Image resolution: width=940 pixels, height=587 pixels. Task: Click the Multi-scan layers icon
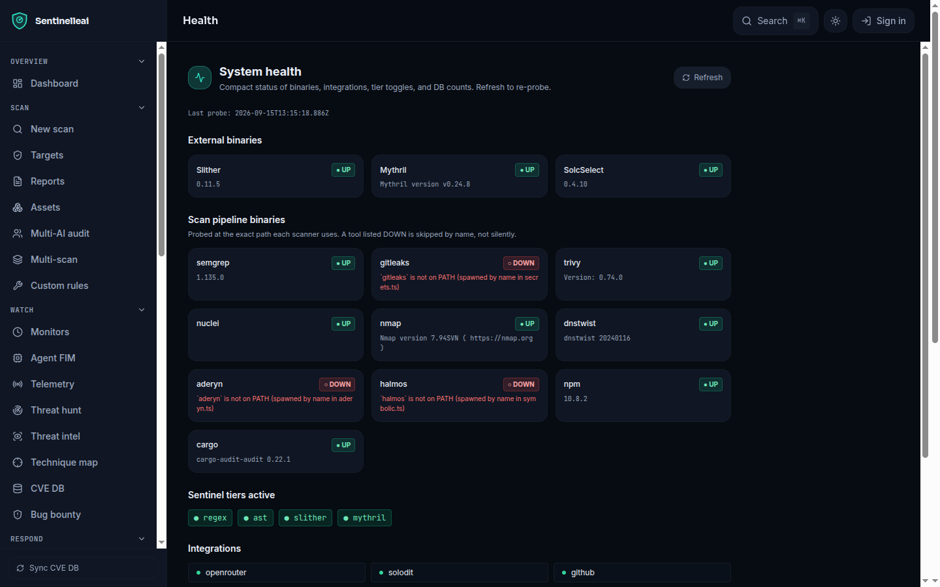tap(18, 260)
